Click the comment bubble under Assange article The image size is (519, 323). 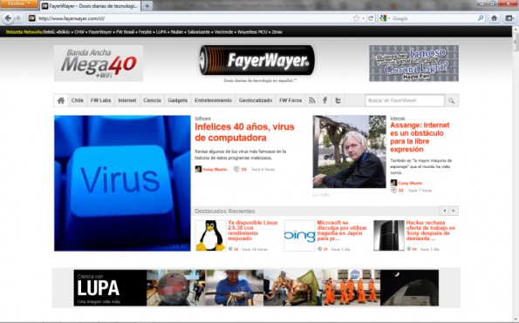[x=393, y=191]
